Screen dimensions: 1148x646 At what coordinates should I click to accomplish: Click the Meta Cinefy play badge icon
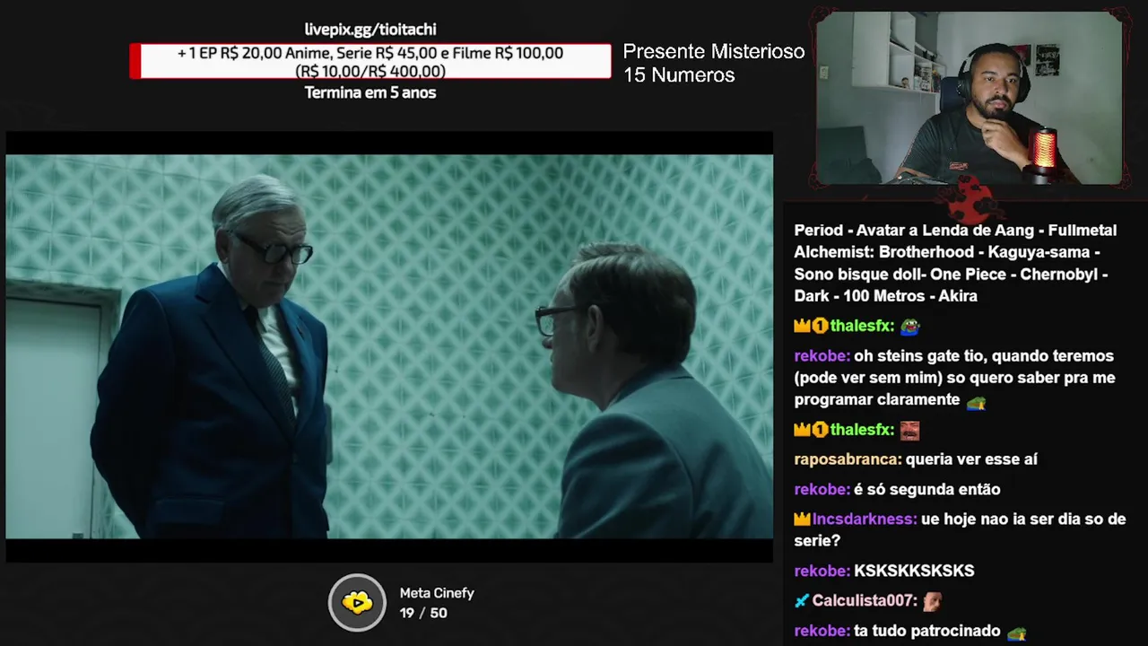click(x=357, y=602)
